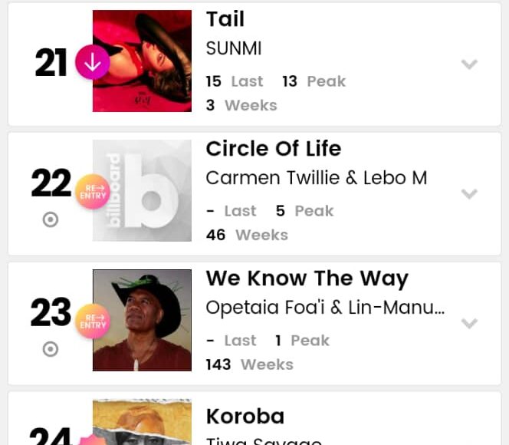Open the Billboard placeholder cover for Circle Of Life
Image resolution: width=509 pixels, height=445 pixels.
coord(142,191)
